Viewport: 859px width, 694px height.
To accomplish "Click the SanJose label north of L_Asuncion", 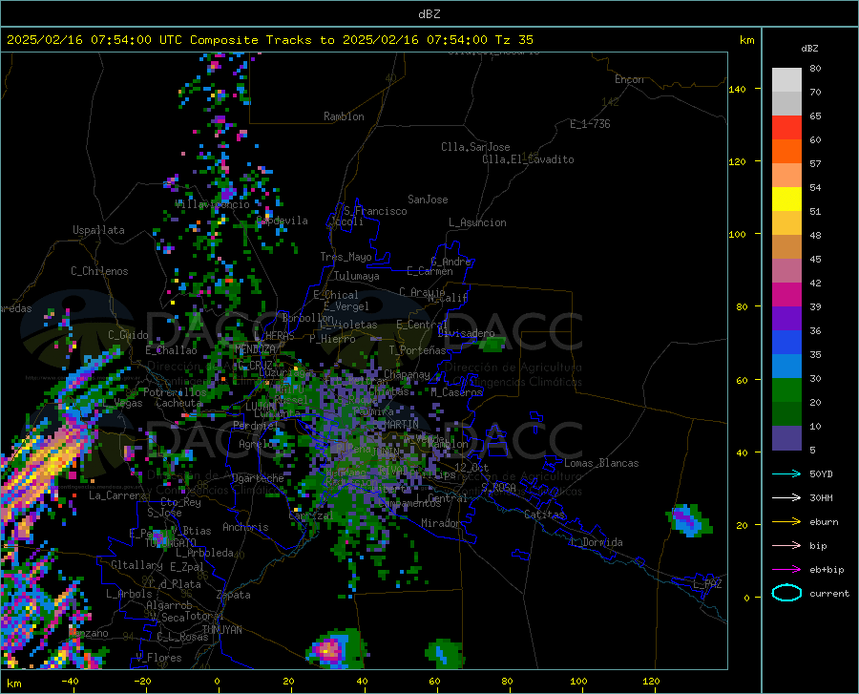I will tap(428, 200).
